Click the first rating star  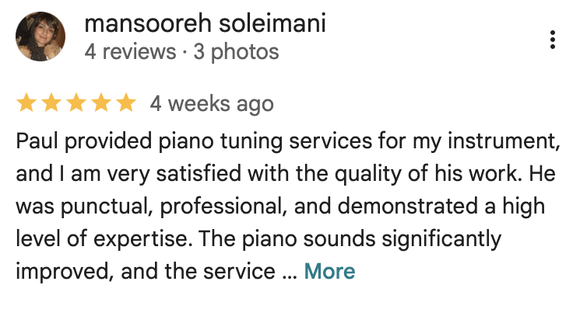coord(26,102)
